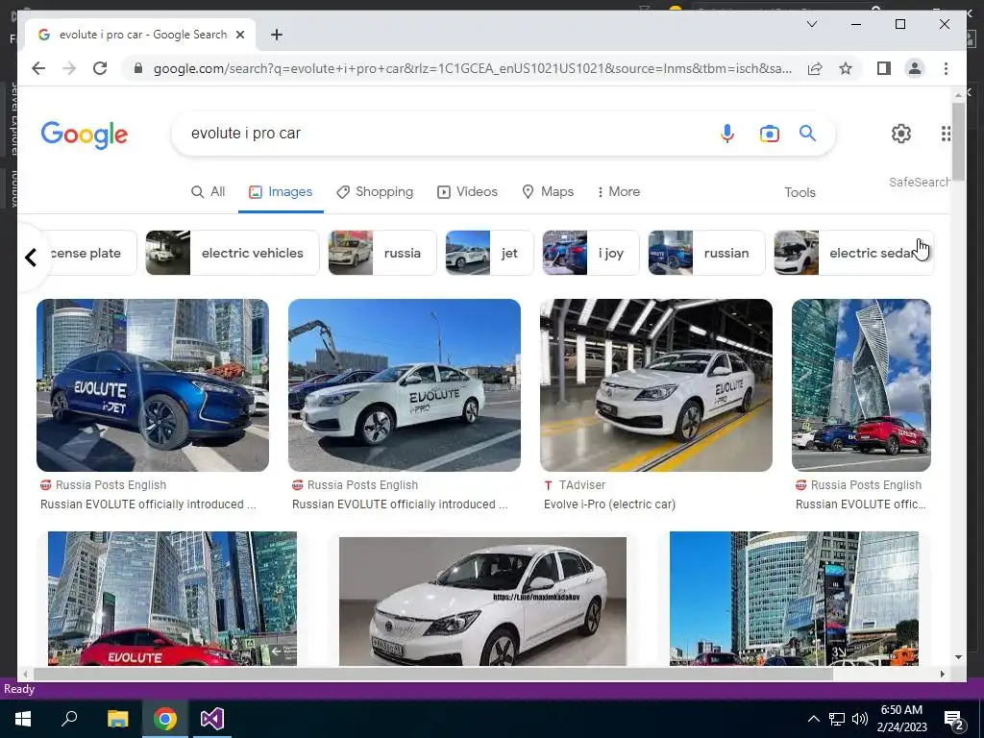The height and width of the screenshot is (738, 984).
Task: Click the horizontal scrollbar thumb
Action: [433, 674]
